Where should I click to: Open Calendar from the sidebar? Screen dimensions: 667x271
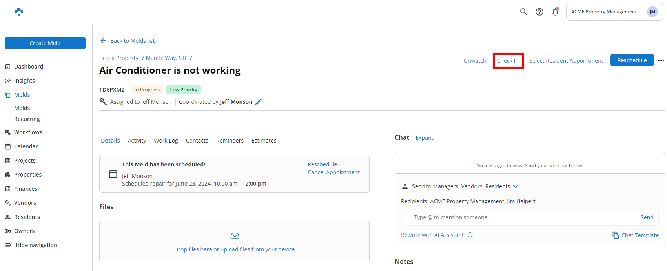click(x=26, y=146)
